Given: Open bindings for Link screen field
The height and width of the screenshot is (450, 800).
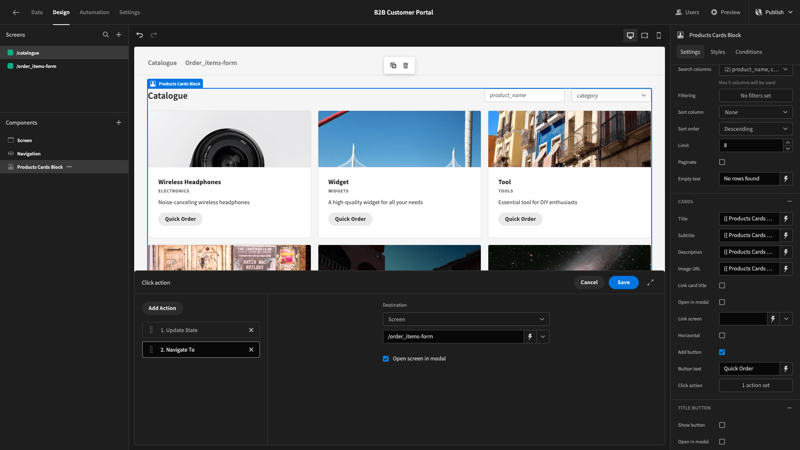Looking at the screenshot, I should click(x=773, y=319).
